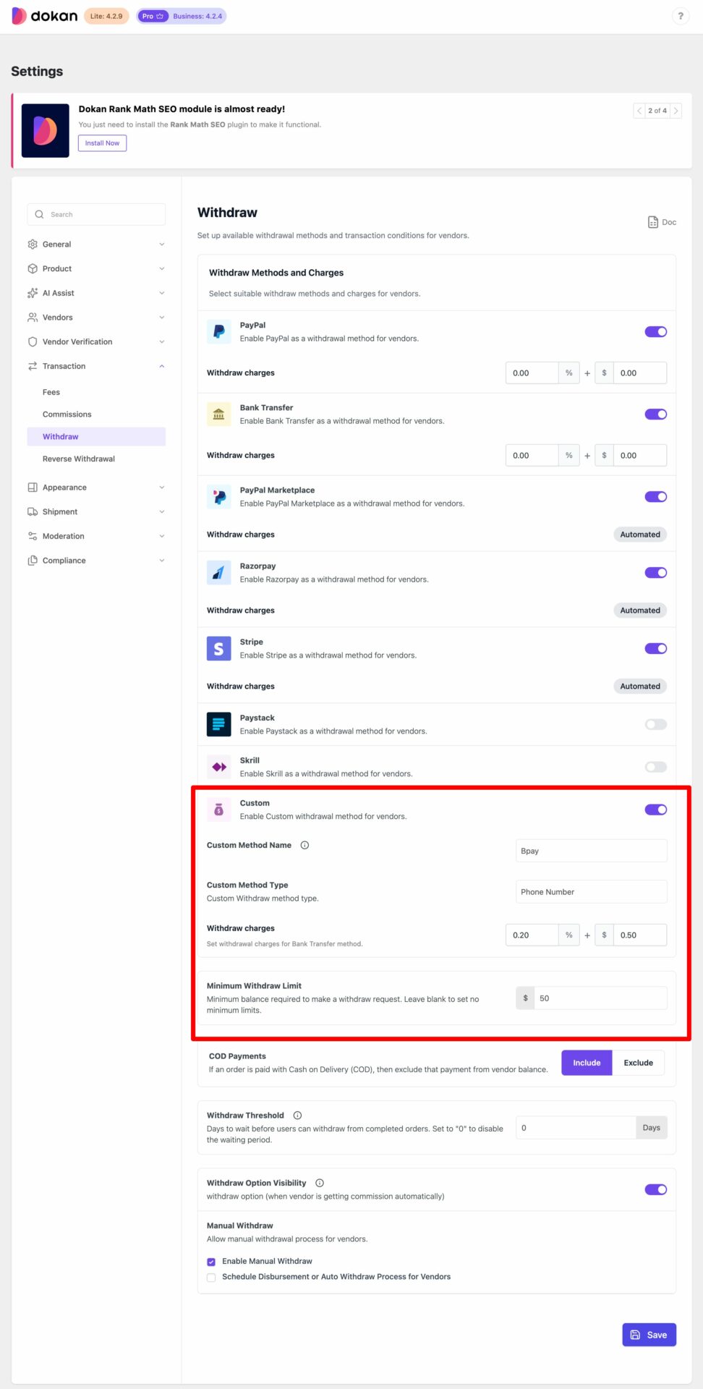
Task: Turn off the Custom withdraw method toggle
Action: click(656, 810)
